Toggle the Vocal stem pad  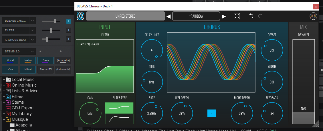click(x=10, y=60)
